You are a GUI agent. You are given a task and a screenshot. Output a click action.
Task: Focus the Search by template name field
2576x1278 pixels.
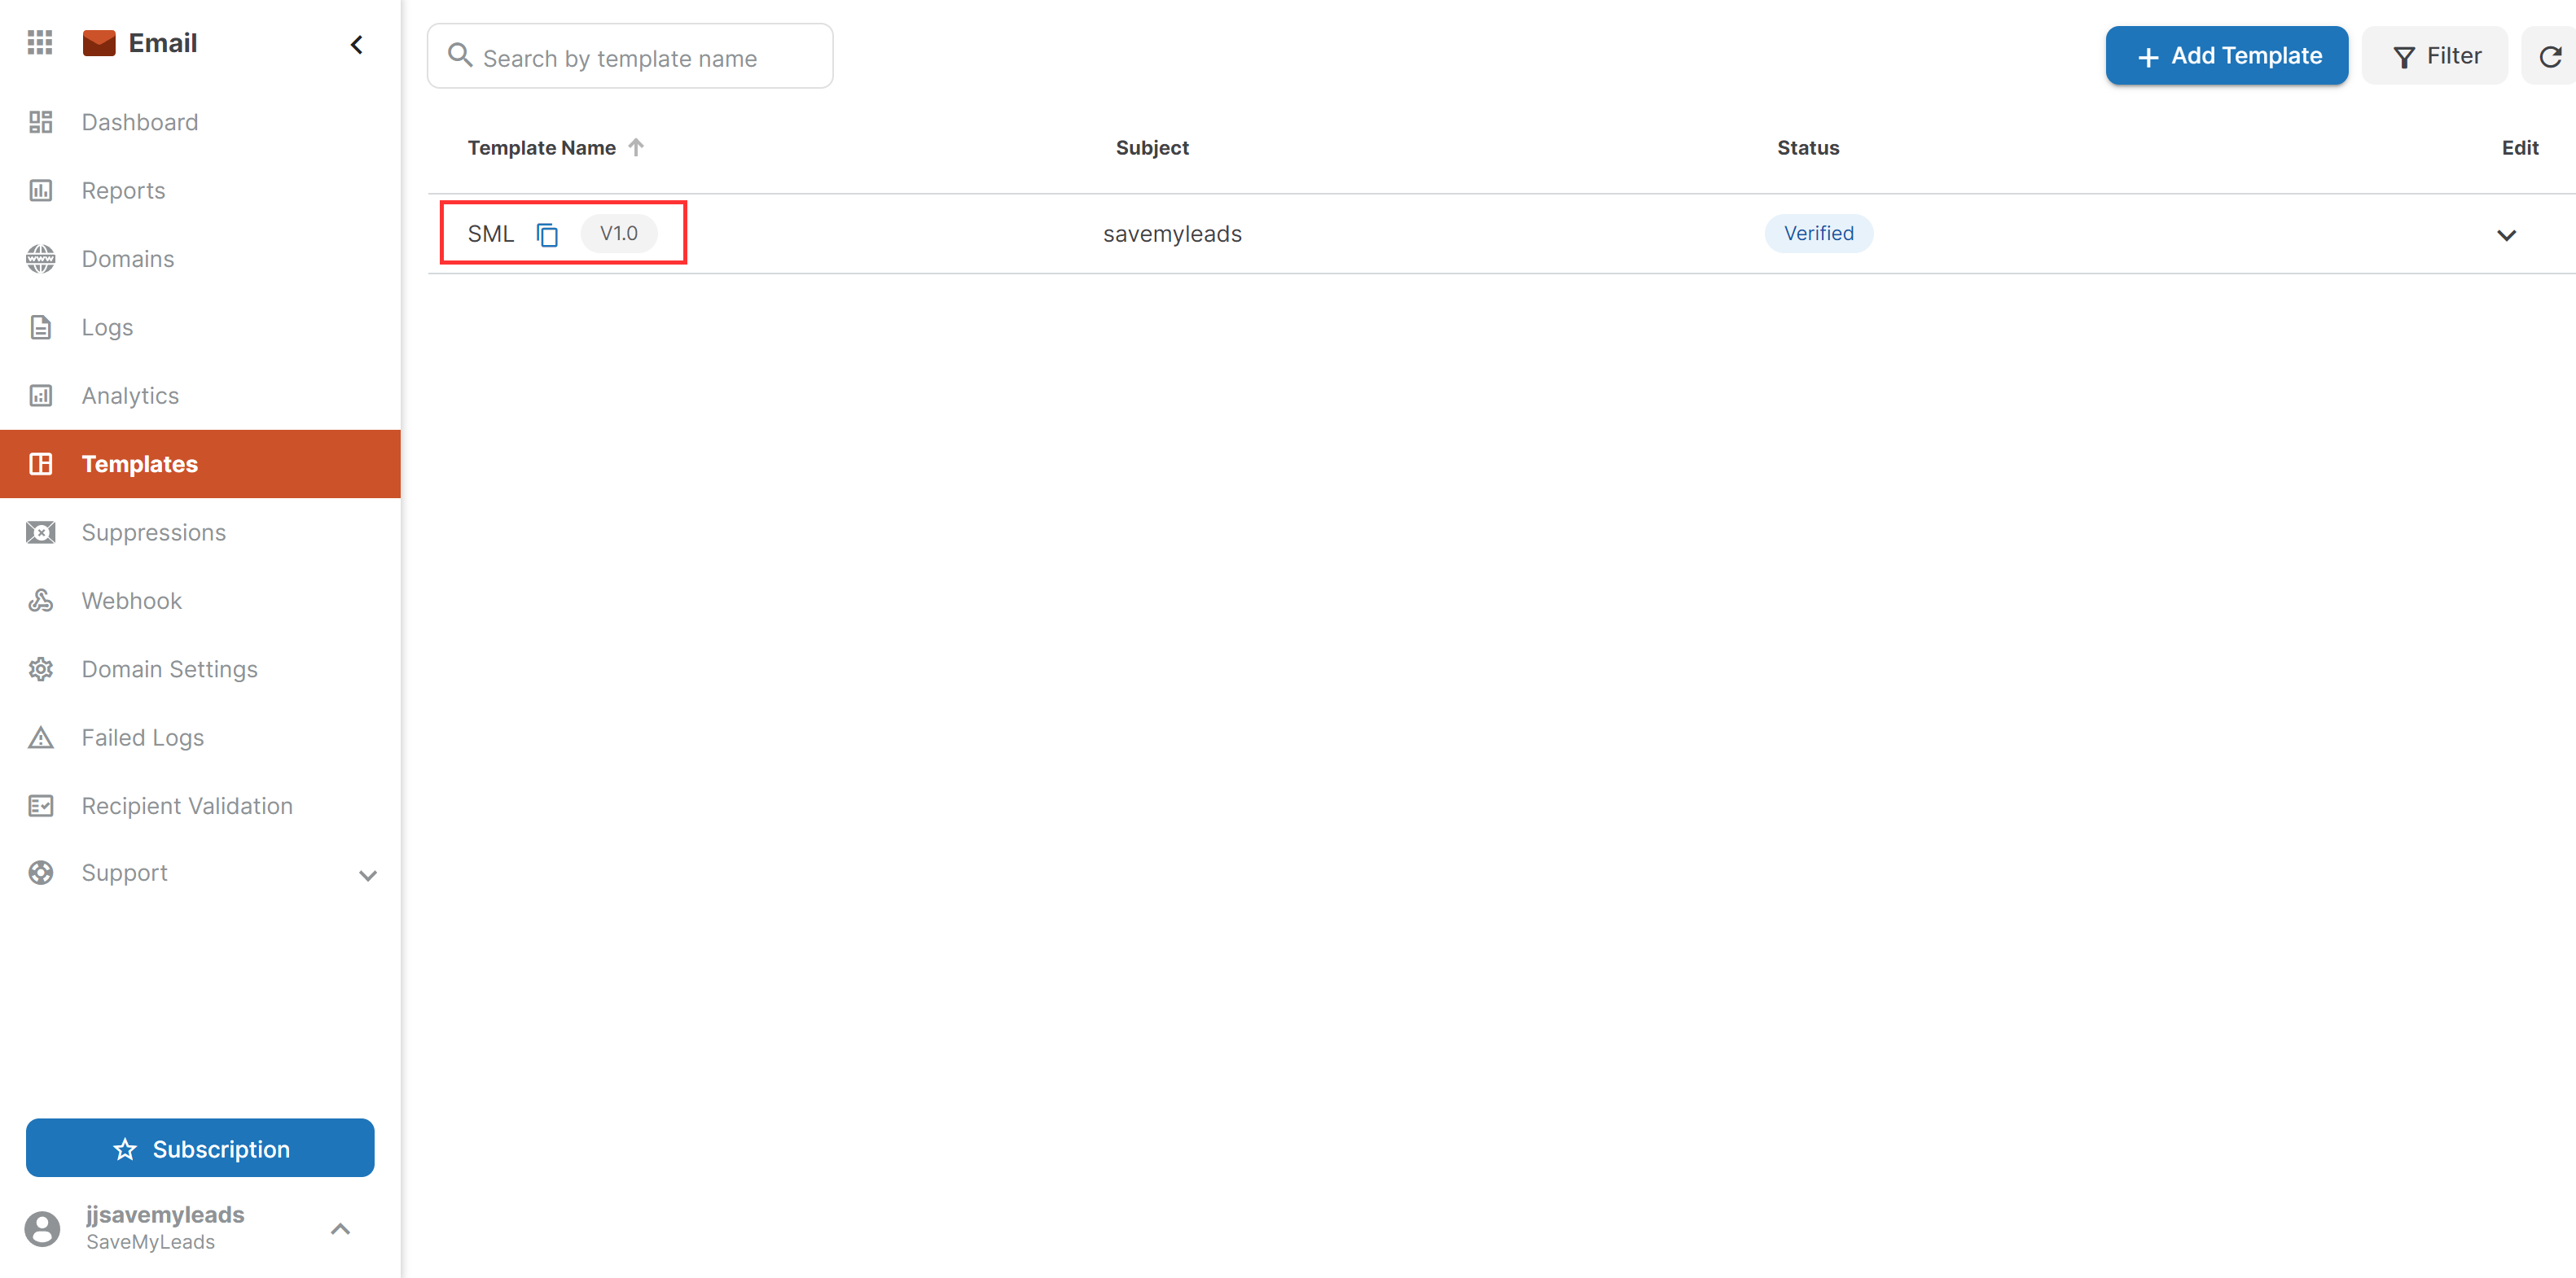[630, 57]
